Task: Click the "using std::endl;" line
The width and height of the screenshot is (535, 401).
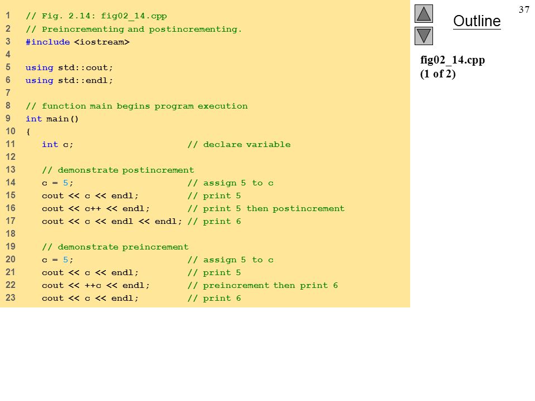Action: (69, 80)
